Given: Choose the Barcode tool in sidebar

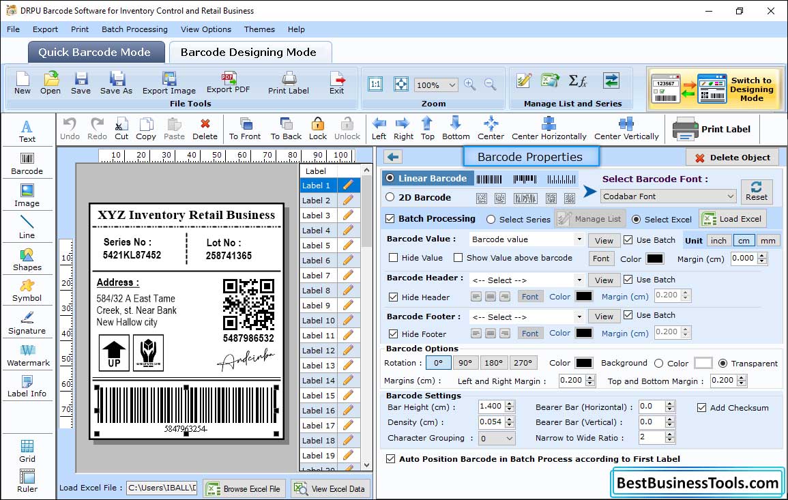Looking at the screenshot, I should 27,164.
